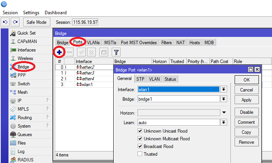Viewport: 272px width, 163px height.
Task: Switch to the Ports tab
Action: click(78, 42)
